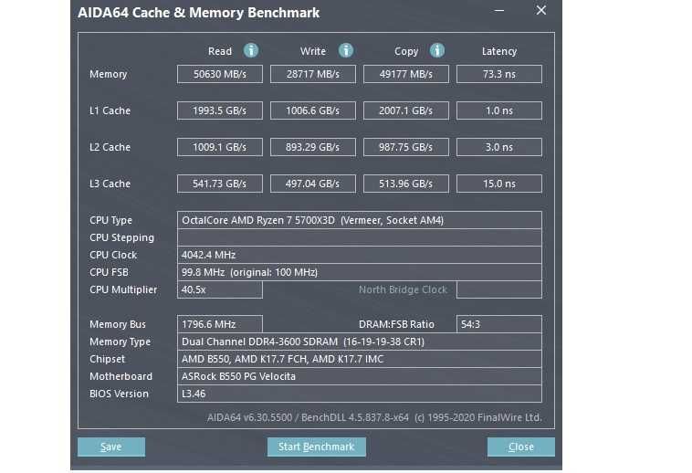Select Memory read value 50630 MB/s
Viewport: 692px width, 473px height.
click(x=220, y=74)
